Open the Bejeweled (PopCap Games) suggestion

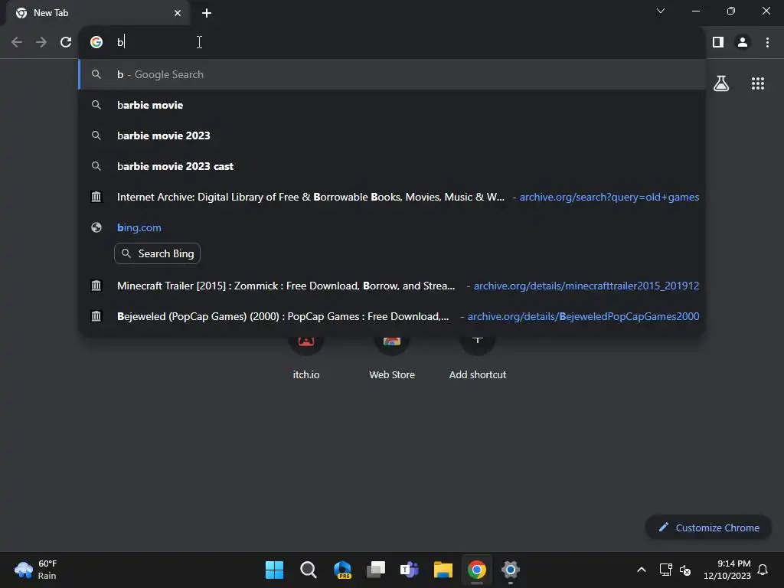click(392, 316)
